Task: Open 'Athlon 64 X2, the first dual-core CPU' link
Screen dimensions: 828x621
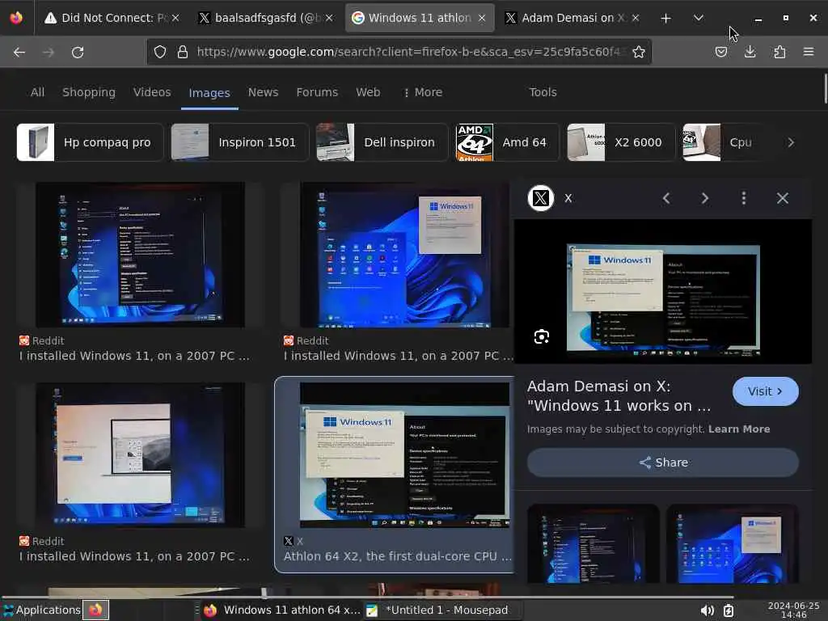Action: [398, 556]
